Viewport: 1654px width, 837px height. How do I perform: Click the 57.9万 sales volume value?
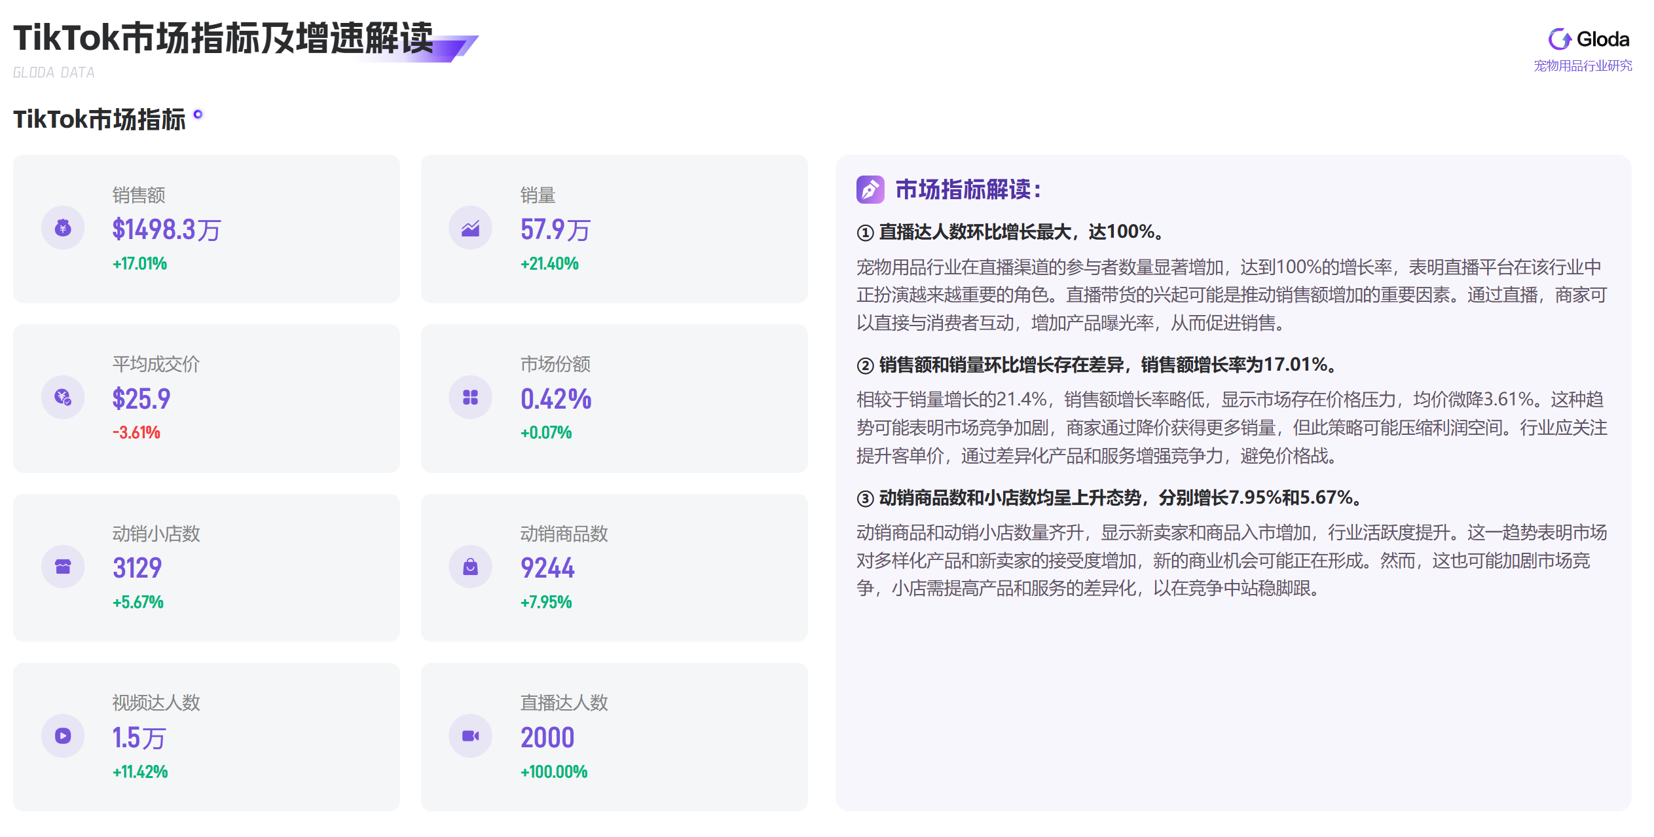[555, 229]
